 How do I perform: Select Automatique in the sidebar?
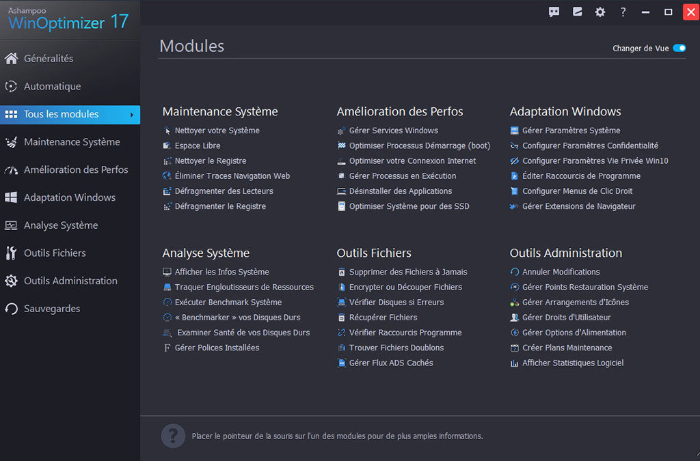point(52,87)
